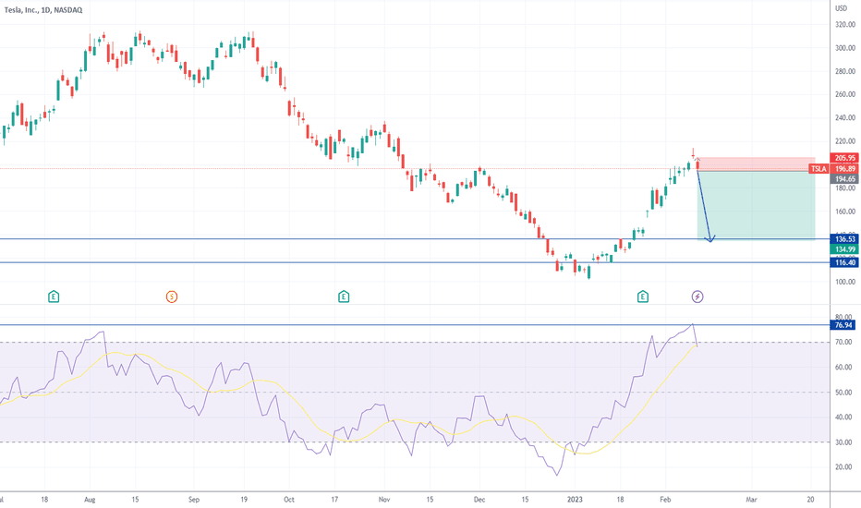Select the red 205.95 stop price label
861x508 pixels.
point(845,158)
